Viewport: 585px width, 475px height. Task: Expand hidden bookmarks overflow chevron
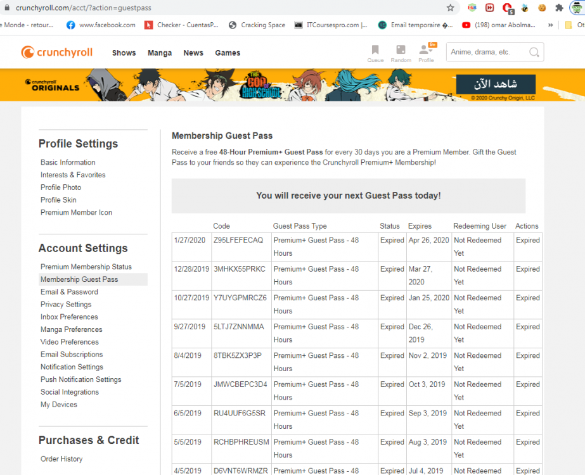[x=550, y=25]
